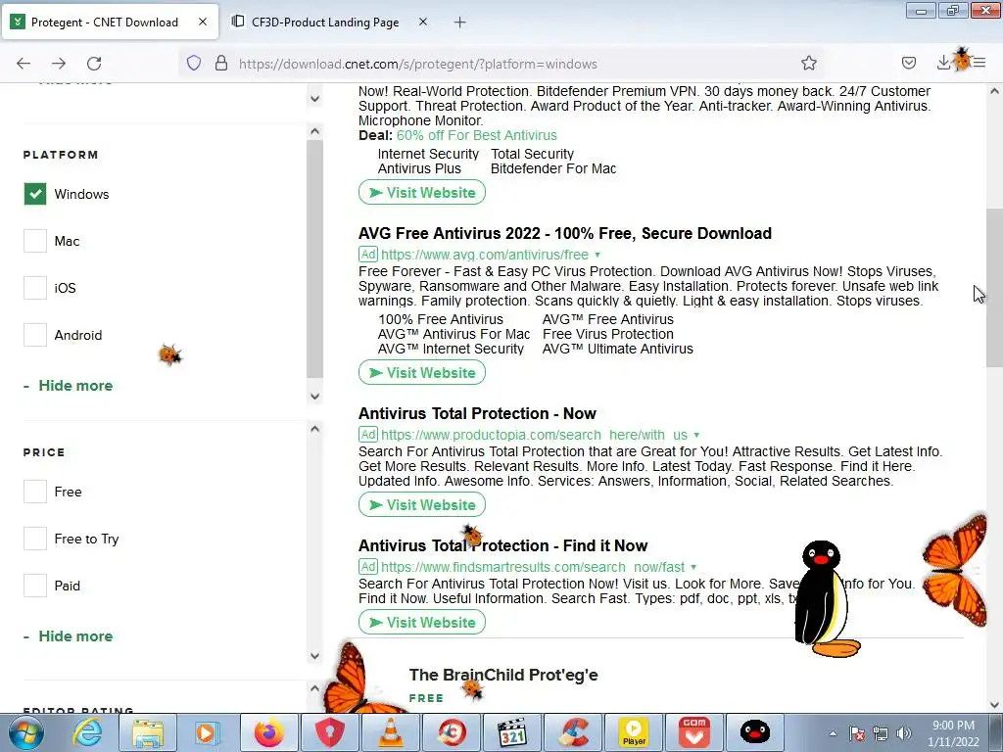Open AVG™ Internet Security sublink
The image size is (1003, 752).
pos(451,350)
